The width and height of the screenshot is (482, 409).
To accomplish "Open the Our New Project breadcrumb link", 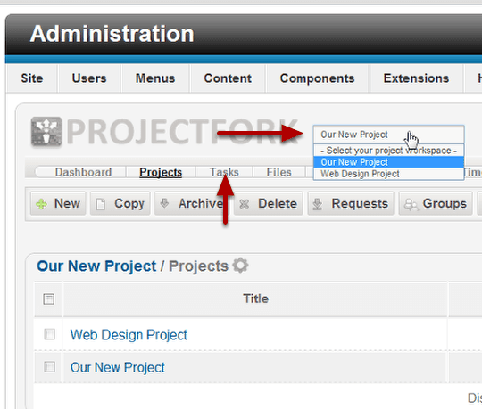I will [96, 266].
